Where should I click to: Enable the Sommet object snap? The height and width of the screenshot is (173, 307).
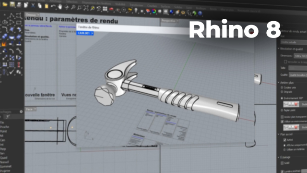[x=5, y=166]
